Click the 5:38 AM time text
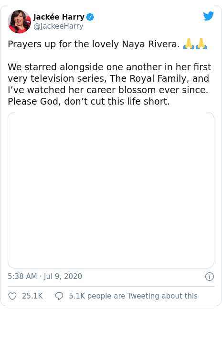Screen dimensions: 222x342 [x=22, y=277]
